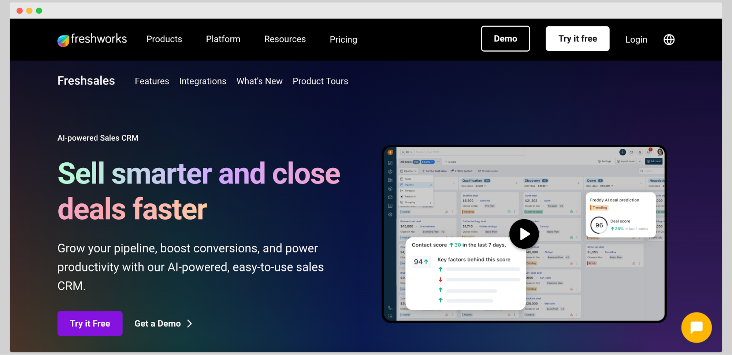The width and height of the screenshot is (732, 355).
Task: Click the warning triangle on Streethex deal card
Action: coord(633,263)
